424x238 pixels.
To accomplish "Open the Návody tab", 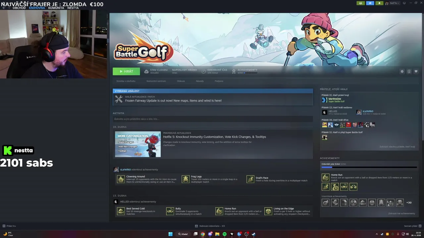I will pos(200,81).
